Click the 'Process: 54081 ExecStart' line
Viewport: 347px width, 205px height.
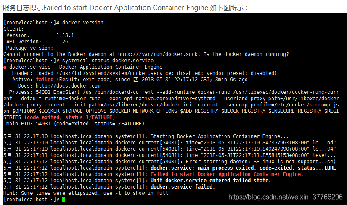(174, 92)
